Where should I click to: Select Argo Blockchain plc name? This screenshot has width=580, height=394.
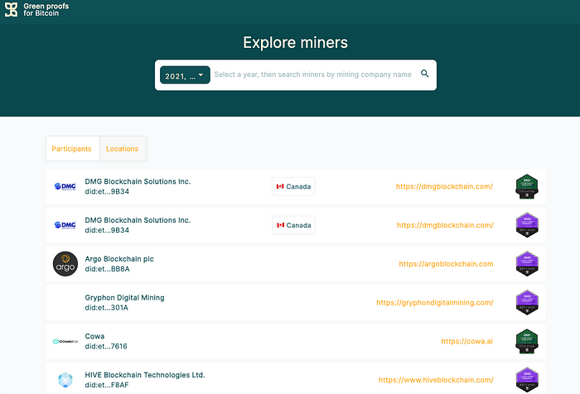click(119, 259)
